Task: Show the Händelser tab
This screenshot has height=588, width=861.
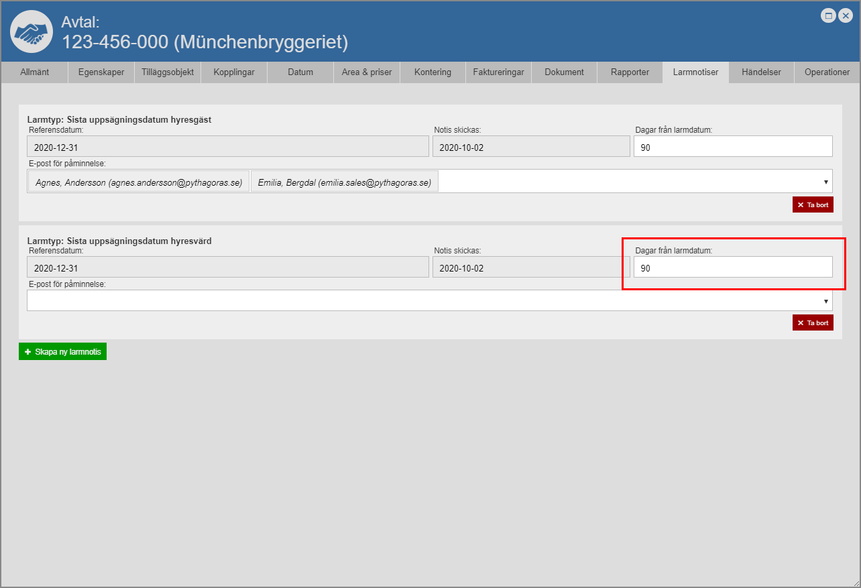Action: click(x=761, y=72)
